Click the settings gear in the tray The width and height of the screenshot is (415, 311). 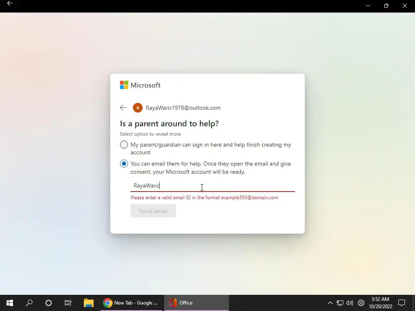pos(361,303)
